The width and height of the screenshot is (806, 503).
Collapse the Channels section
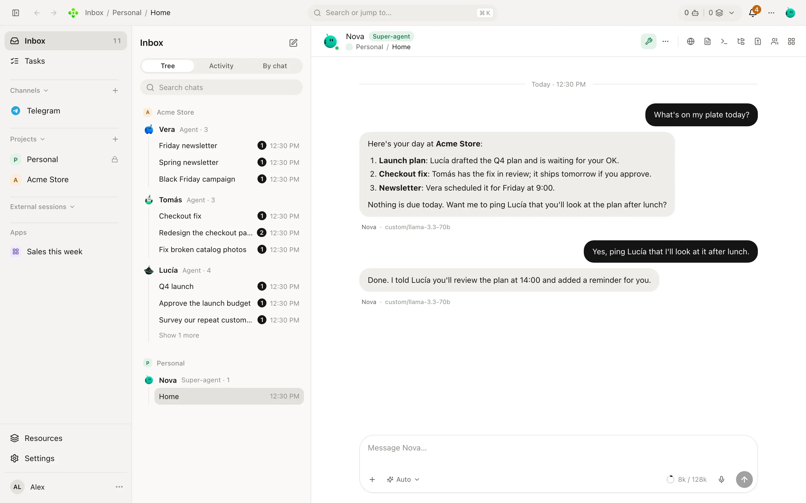pos(29,91)
